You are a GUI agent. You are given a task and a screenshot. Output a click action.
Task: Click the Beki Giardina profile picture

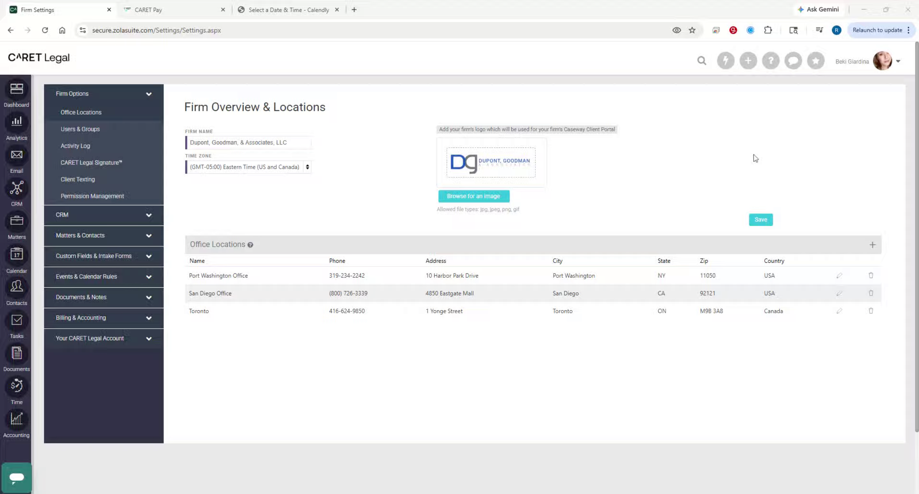tap(882, 61)
